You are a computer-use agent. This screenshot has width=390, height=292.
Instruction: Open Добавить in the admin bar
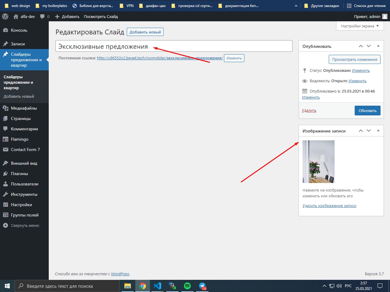tap(67, 16)
